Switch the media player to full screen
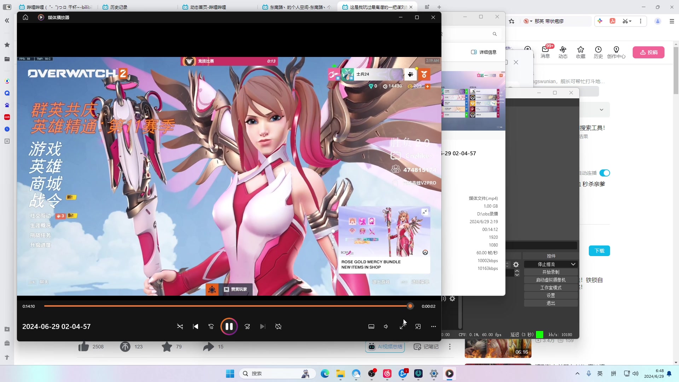Screen dimensions: 679x382 click(402, 326)
